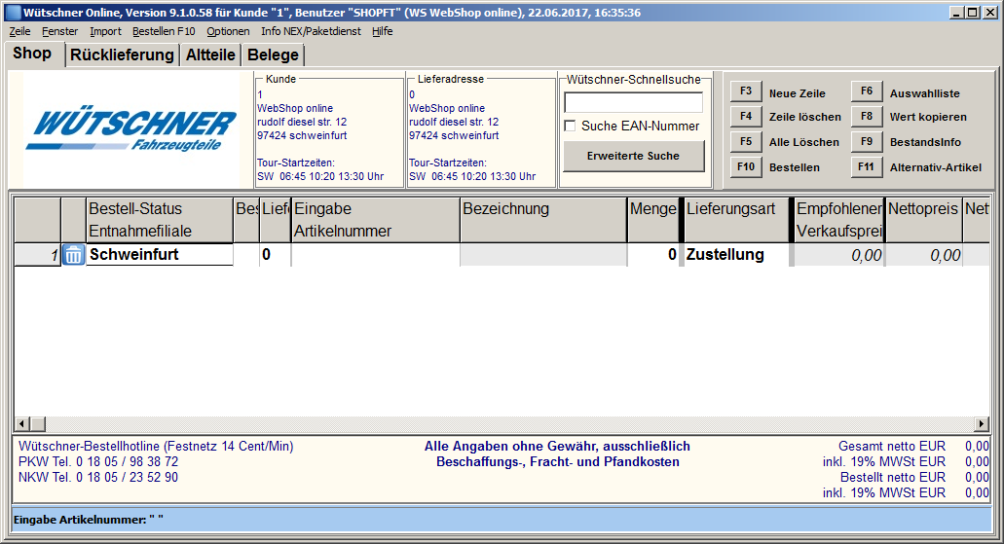Close the Wütschner Online window
Image resolution: width=1004 pixels, height=544 pixels.
pyautogui.click(x=990, y=12)
